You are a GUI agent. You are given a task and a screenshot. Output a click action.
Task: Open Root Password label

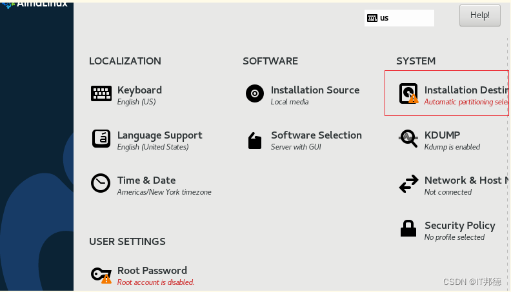152,271
